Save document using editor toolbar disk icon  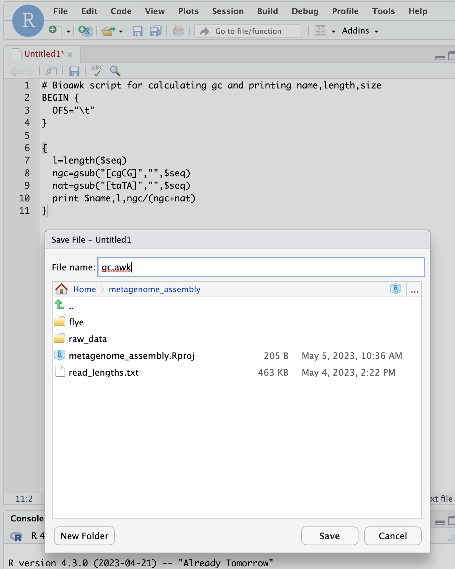point(74,71)
